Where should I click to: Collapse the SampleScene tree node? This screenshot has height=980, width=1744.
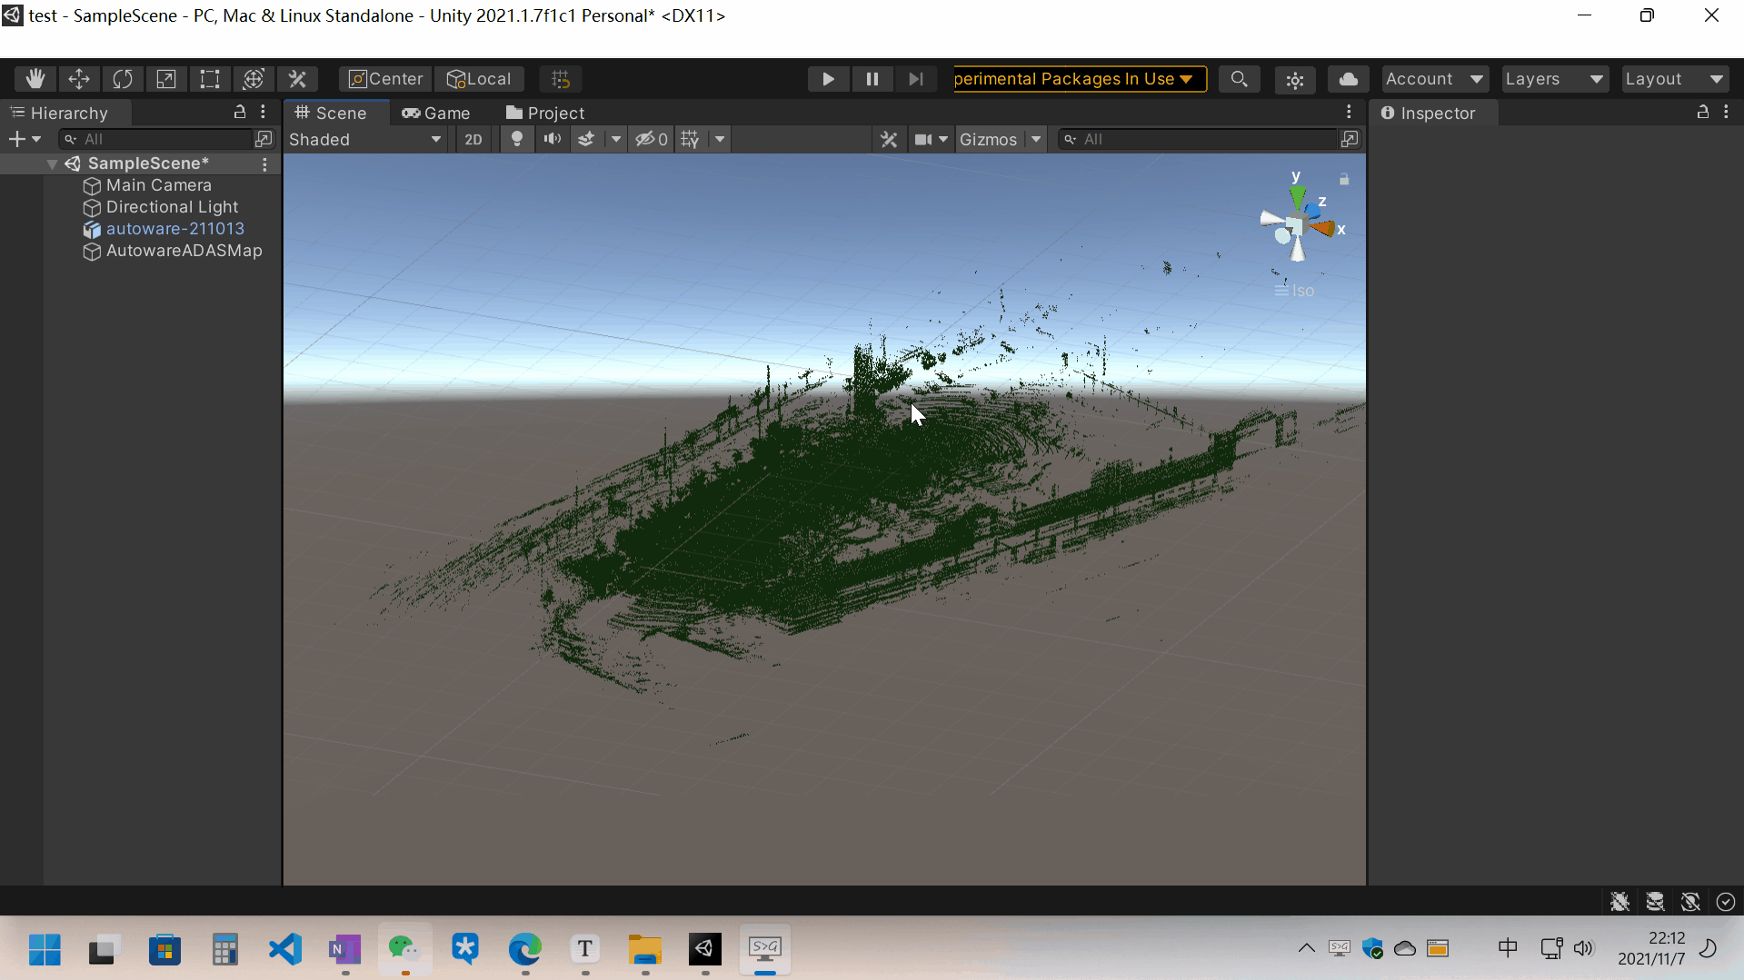tap(52, 163)
